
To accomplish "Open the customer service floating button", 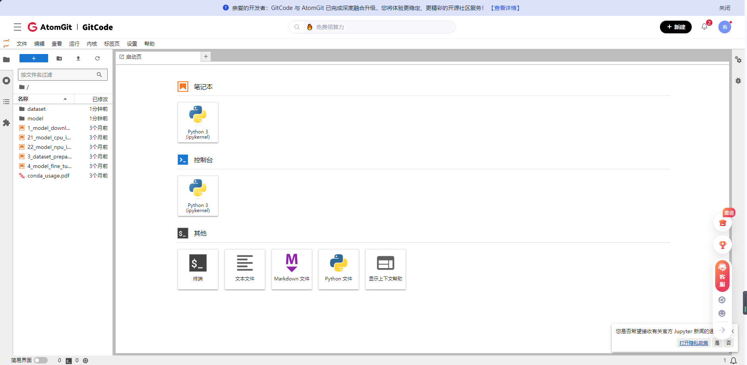I will click(722, 276).
